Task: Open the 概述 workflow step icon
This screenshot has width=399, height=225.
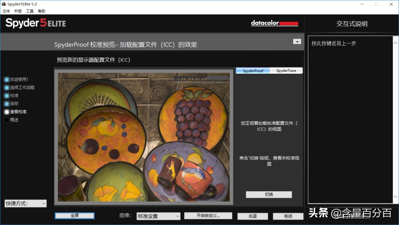Action: (x=6, y=120)
